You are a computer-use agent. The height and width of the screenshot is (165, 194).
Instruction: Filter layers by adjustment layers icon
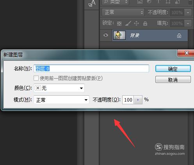149,2
